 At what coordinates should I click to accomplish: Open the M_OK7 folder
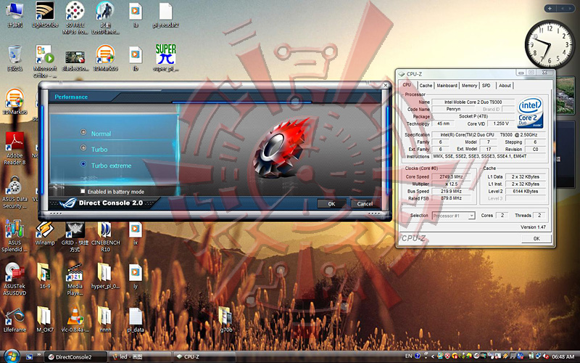45,319
